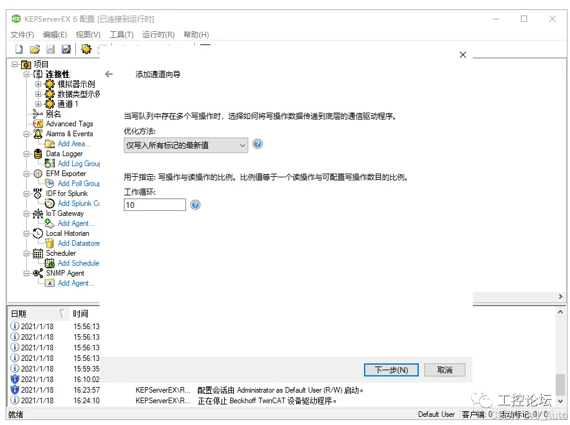Click the Data Logger database icon
The image size is (570, 425).
tap(38, 154)
